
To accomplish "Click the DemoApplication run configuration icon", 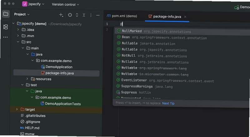I will [237, 7].
